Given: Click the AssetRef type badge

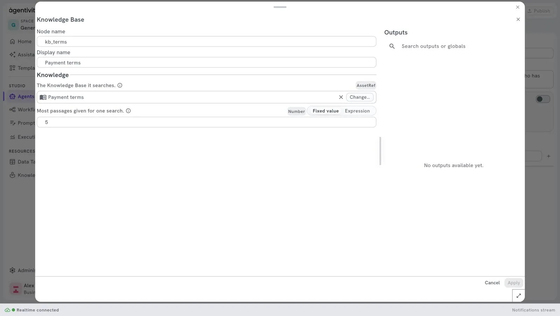Looking at the screenshot, I should point(366,85).
